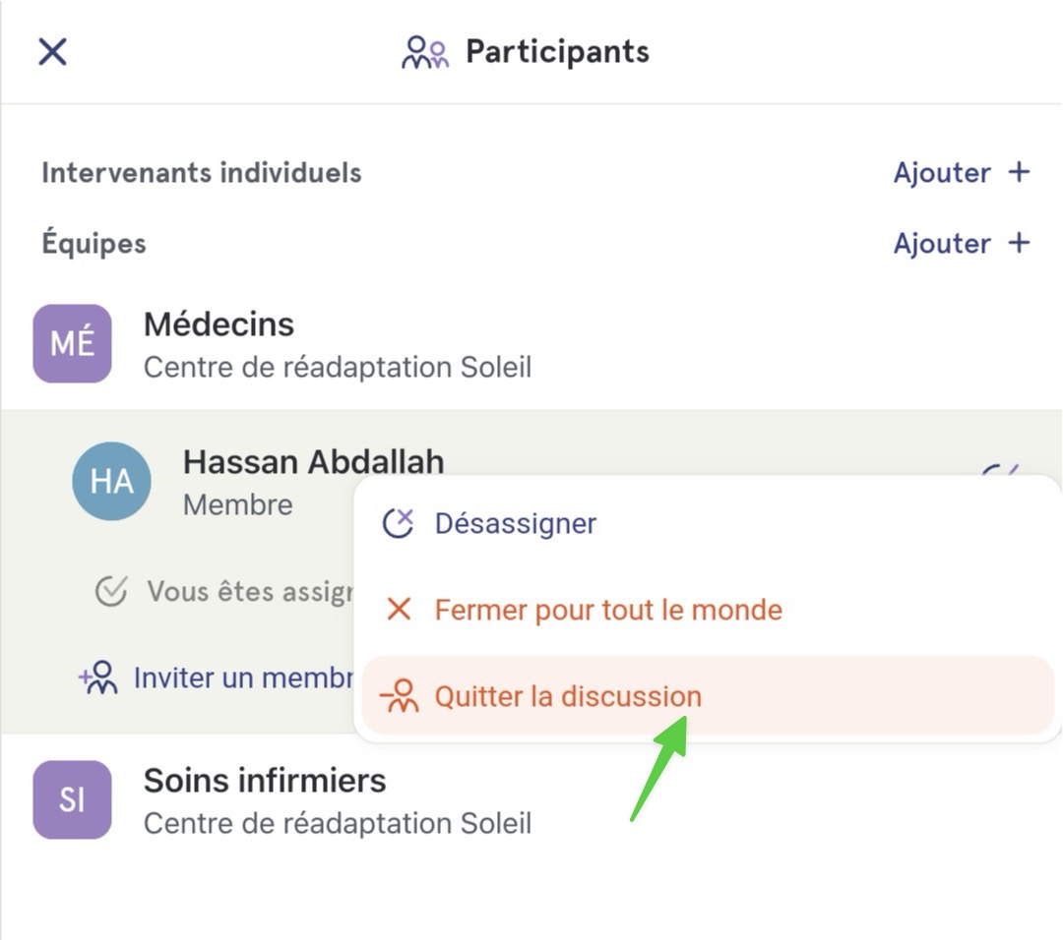
Task: Click Ajouter for Équipes
Action: click(942, 243)
